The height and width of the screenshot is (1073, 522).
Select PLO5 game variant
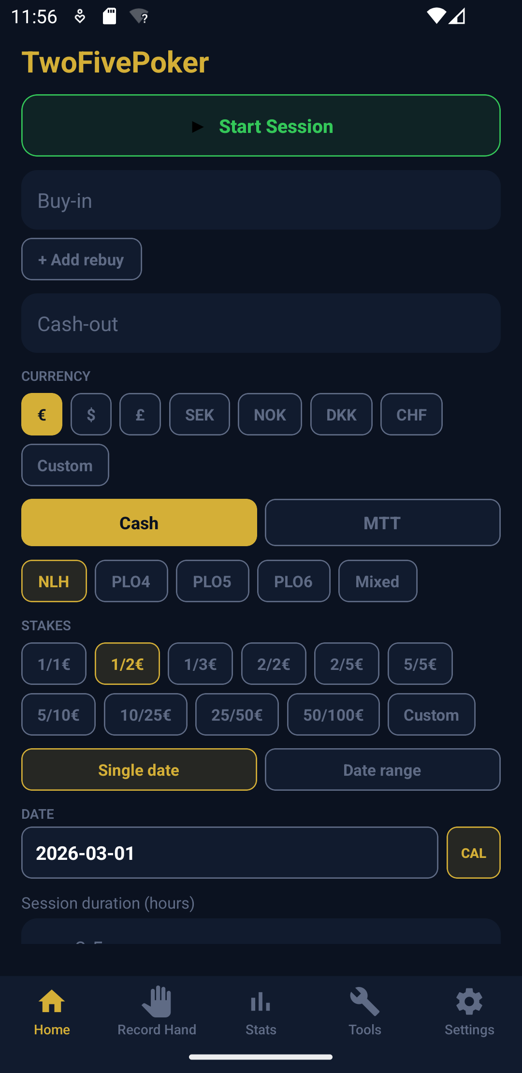pos(212,581)
